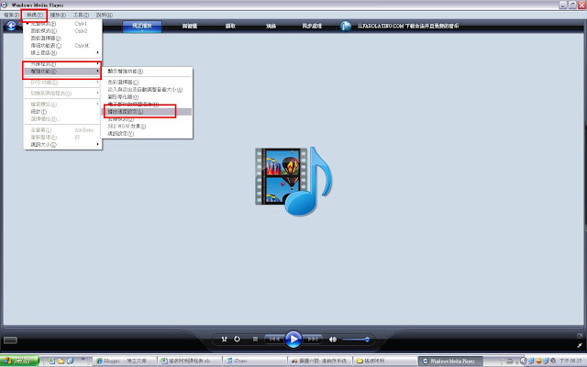The height and width of the screenshot is (367, 587).
Task: Switch to iTunes from the taskbar
Action: (x=255, y=361)
